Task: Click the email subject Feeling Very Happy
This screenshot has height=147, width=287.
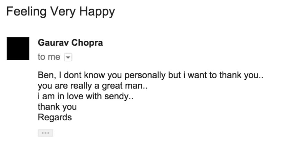Action: [61, 12]
